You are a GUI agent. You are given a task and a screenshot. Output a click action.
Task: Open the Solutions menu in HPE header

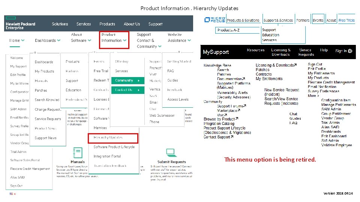pyautogui.click(x=60, y=24)
